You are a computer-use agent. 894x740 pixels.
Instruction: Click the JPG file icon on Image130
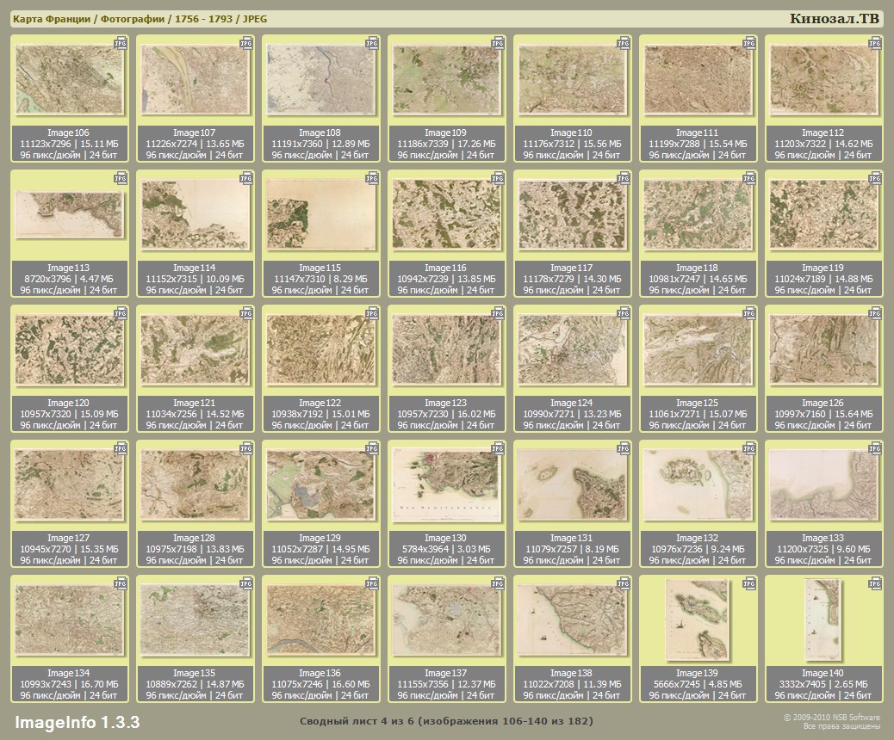click(x=498, y=448)
